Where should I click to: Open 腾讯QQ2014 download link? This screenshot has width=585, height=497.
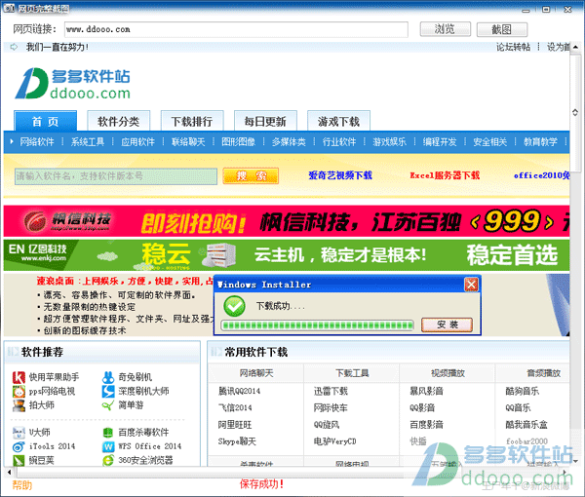pyautogui.click(x=239, y=391)
